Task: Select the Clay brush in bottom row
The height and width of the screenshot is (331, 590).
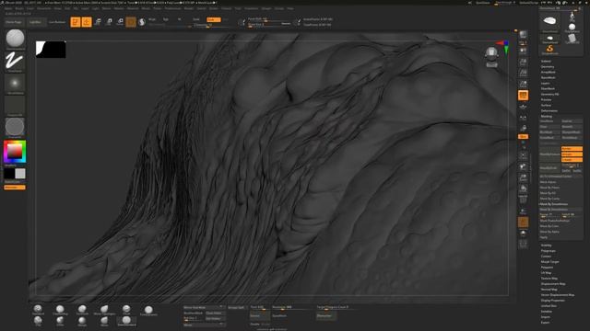Action: click(38, 321)
